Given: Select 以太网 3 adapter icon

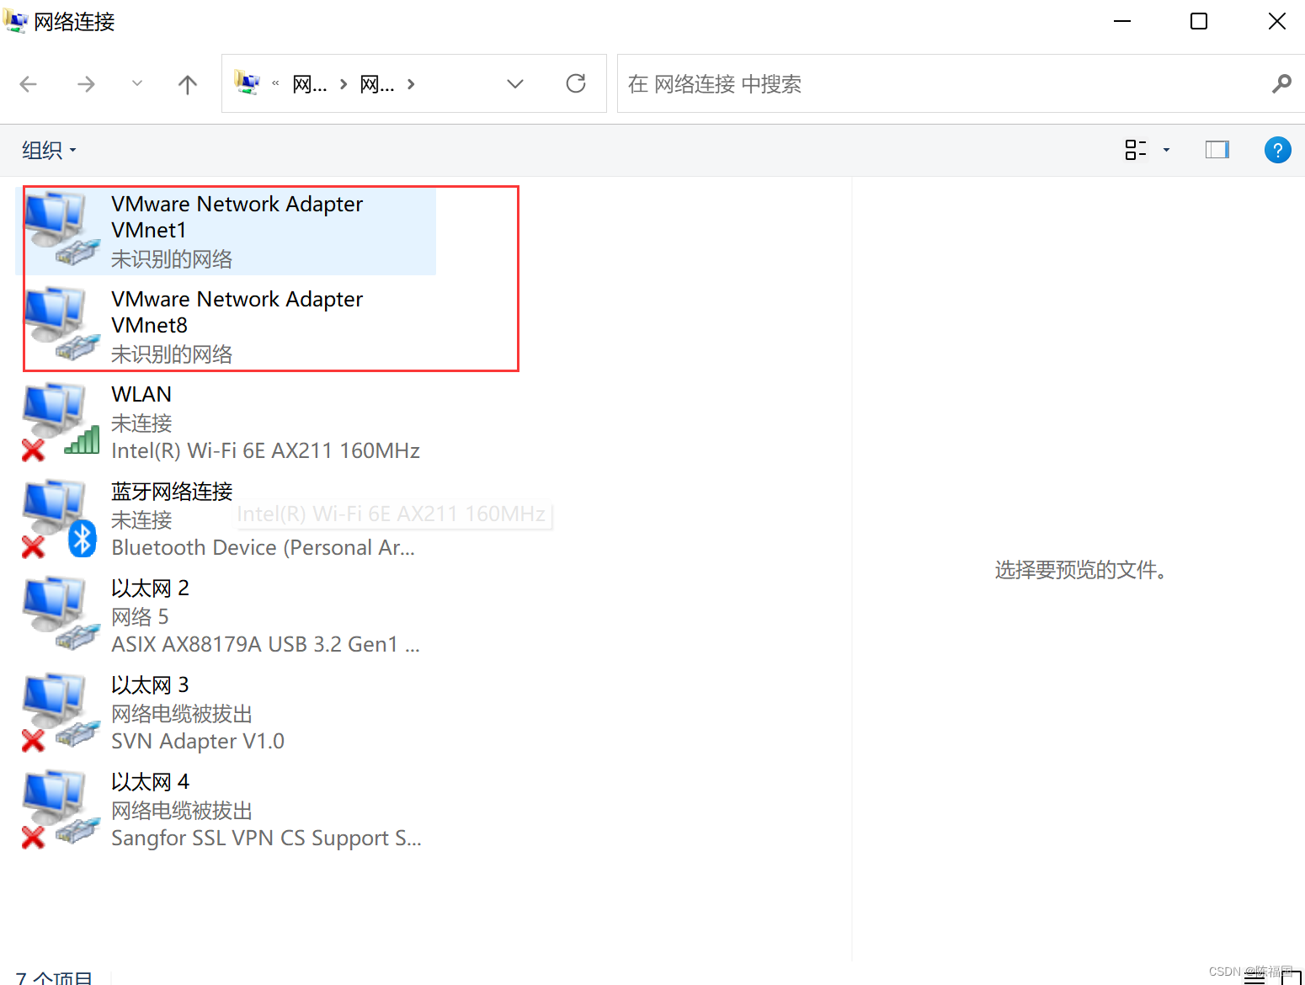Looking at the screenshot, I should (61, 711).
